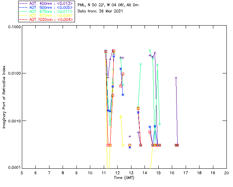Click the x-axis tick label 6
Image resolution: width=233 pixels, height=187 pixels.
[x=36, y=173]
